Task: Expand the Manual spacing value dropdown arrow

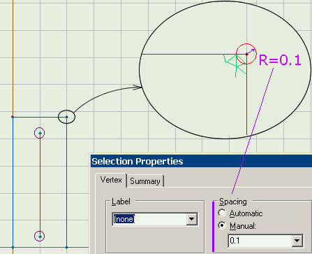Action: (x=297, y=241)
